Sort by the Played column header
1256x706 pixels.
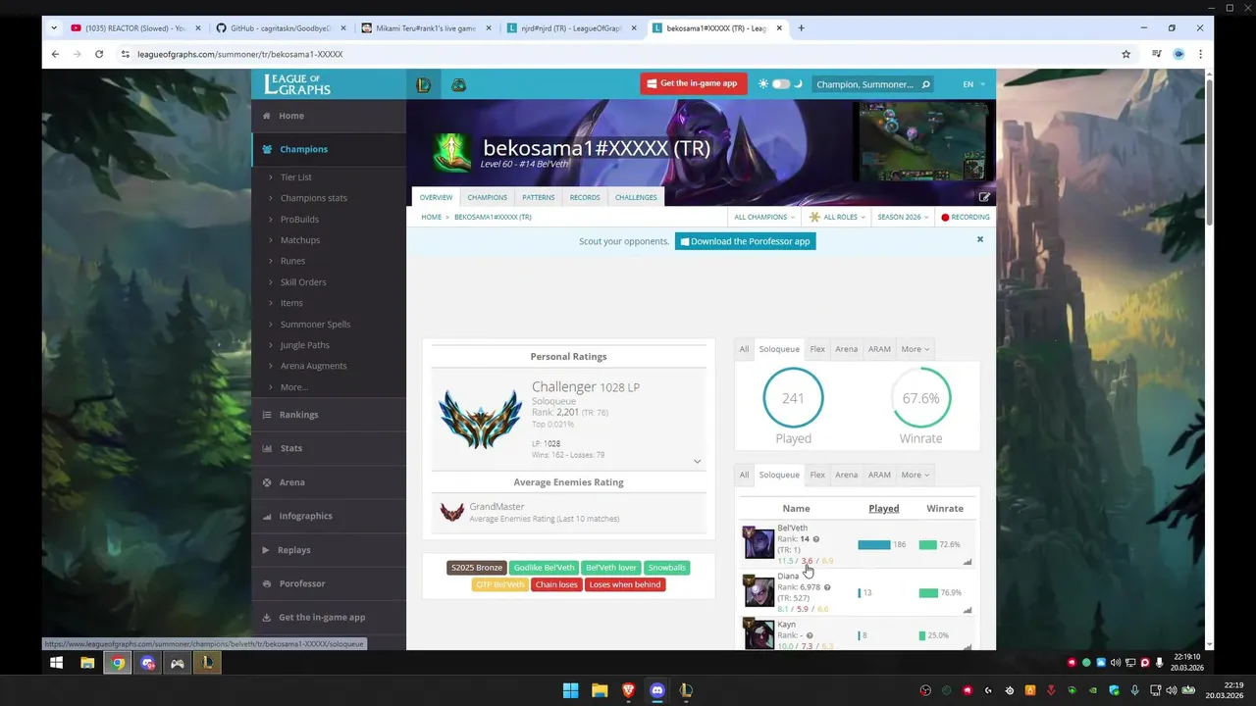(x=883, y=508)
